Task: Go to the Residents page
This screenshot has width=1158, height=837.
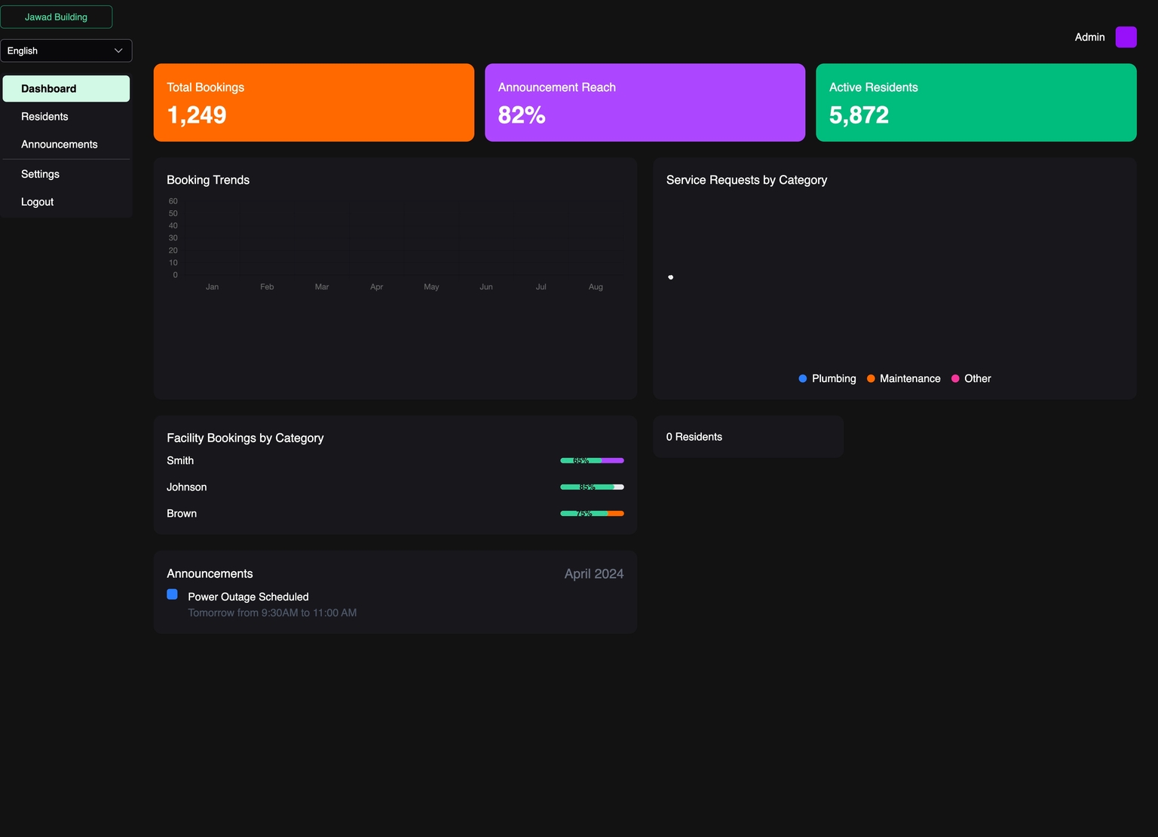Action: click(44, 117)
